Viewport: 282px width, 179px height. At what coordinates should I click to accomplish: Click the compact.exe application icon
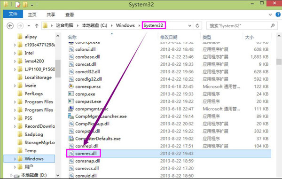[x=71, y=101]
